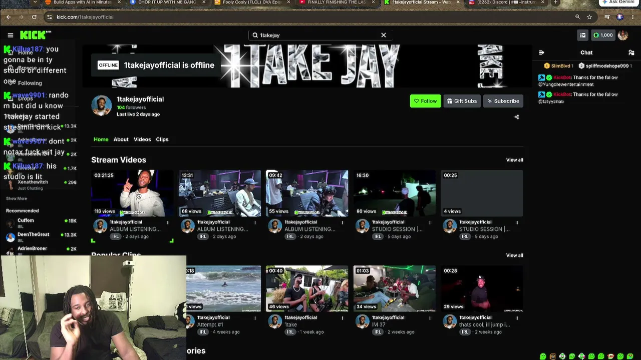641x360 pixels.
Task: Open the 03:21:25 stream video thumbnail
Action: [132, 193]
